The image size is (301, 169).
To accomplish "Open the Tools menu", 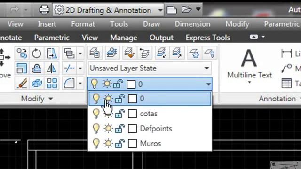I will click(x=119, y=24).
